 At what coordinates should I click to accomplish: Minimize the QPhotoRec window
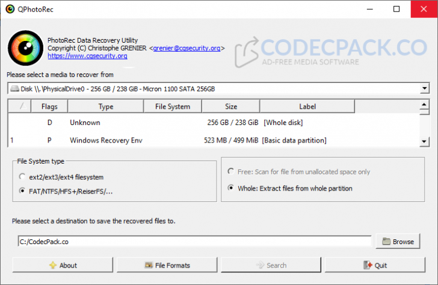tap(370, 9)
